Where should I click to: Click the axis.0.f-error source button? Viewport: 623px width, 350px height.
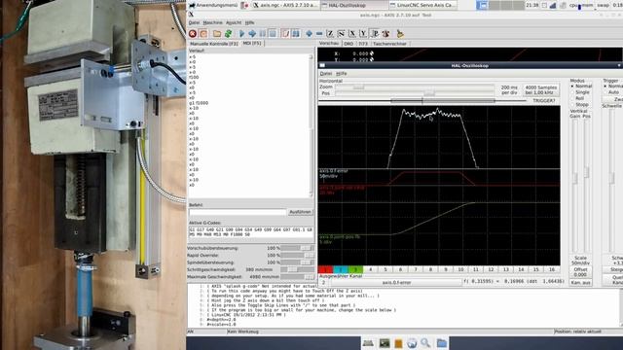[x=396, y=282]
